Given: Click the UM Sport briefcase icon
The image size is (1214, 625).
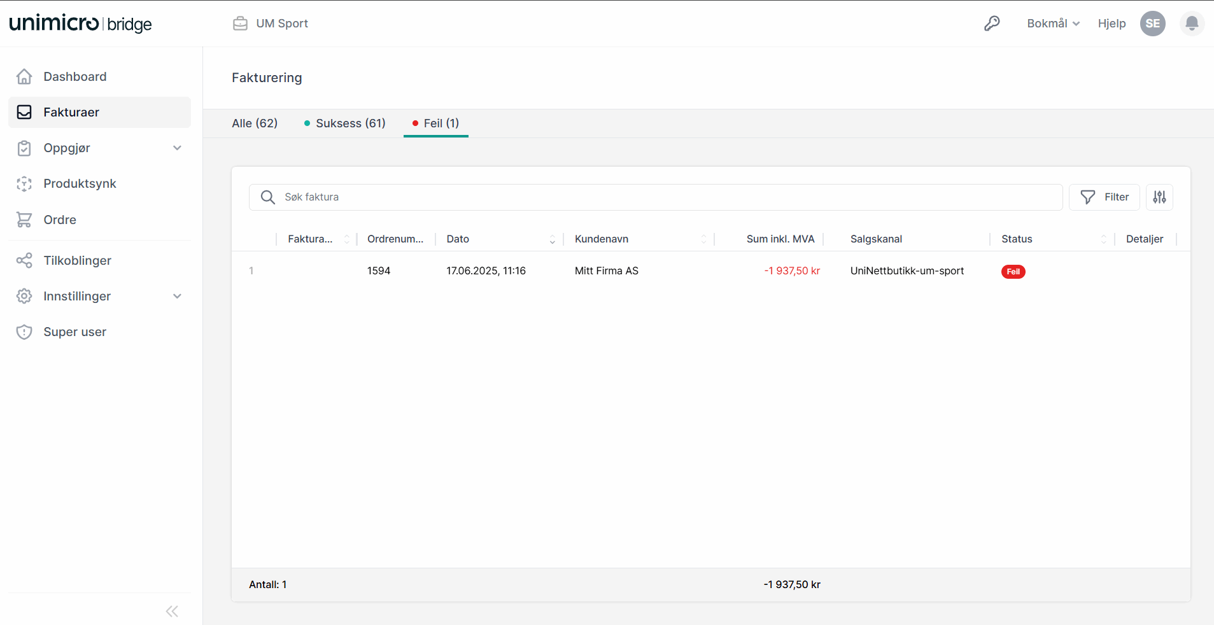Looking at the screenshot, I should (240, 24).
